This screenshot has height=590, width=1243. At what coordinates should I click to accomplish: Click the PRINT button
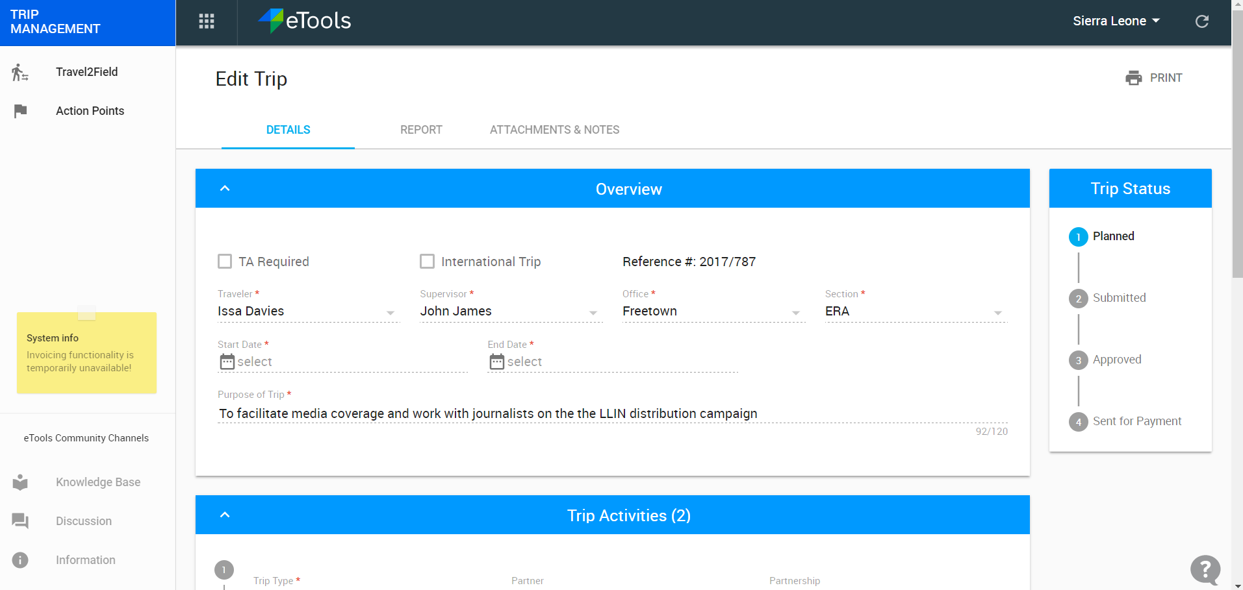(x=1154, y=78)
